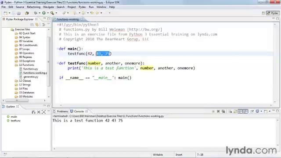Click the Print icon in main toolbar

click(x=18, y=13)
